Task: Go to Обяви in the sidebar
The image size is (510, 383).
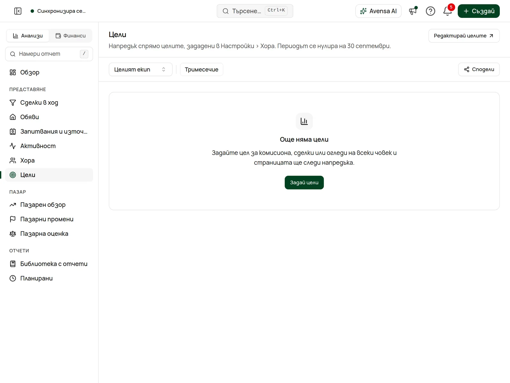Action: tap(49, 117)
